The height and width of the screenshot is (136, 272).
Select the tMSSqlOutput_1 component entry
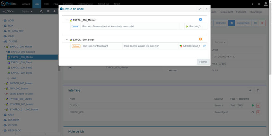pyautogui.click(x=190, y=46)
